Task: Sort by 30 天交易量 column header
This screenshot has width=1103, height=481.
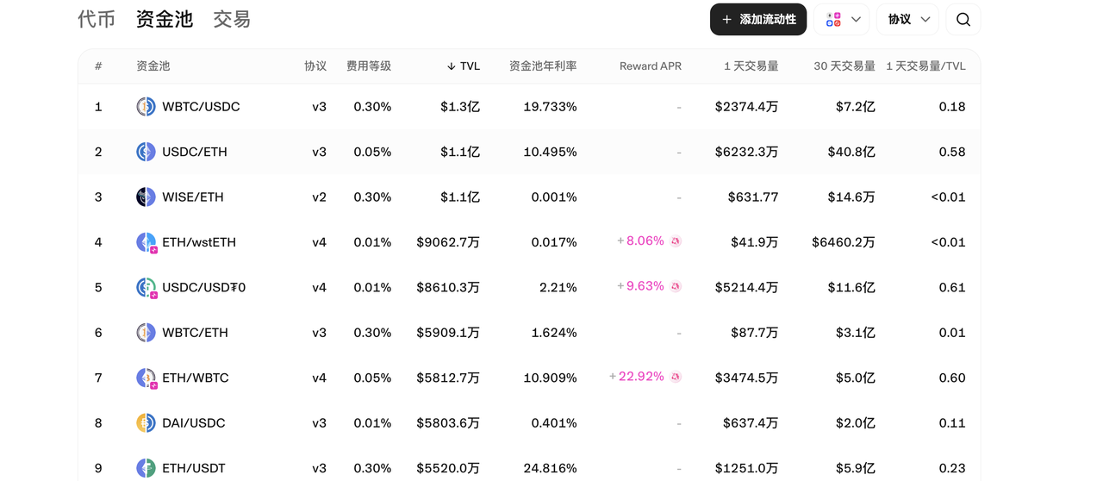Action: (x=844, y=66)
